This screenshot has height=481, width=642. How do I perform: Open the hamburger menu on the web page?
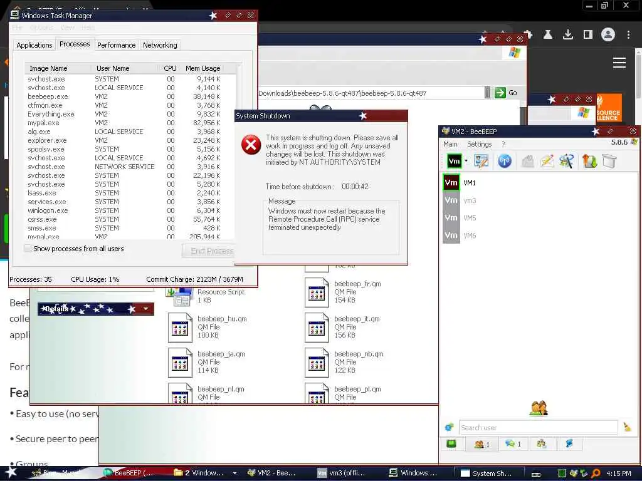(619, 63)
